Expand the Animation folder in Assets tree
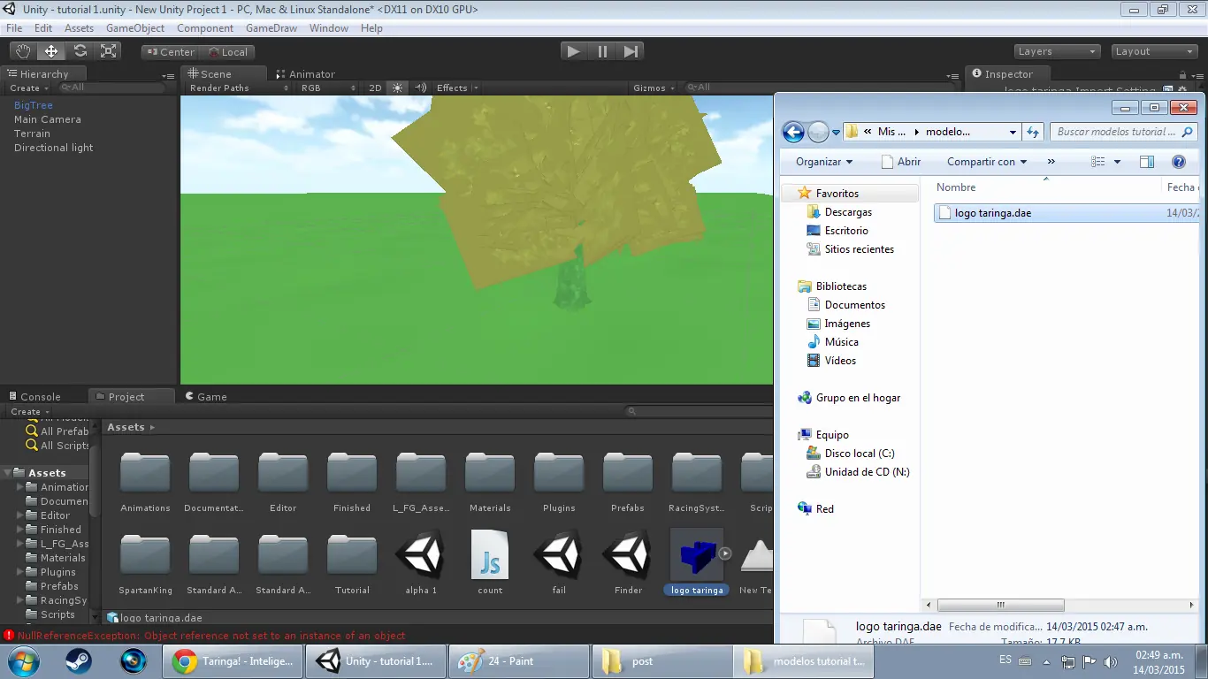 20,487
